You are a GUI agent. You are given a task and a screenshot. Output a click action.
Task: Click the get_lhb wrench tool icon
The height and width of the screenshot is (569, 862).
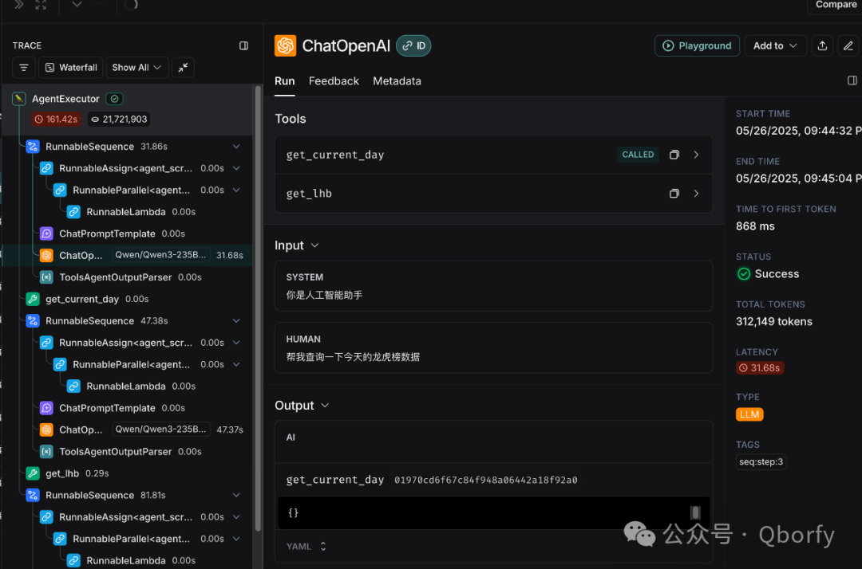pyautogui.click(x=33, y=473)
